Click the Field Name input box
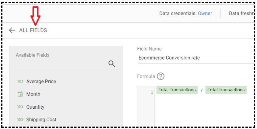This screenshot has width=257, height=129. click(x=196, y=58)
